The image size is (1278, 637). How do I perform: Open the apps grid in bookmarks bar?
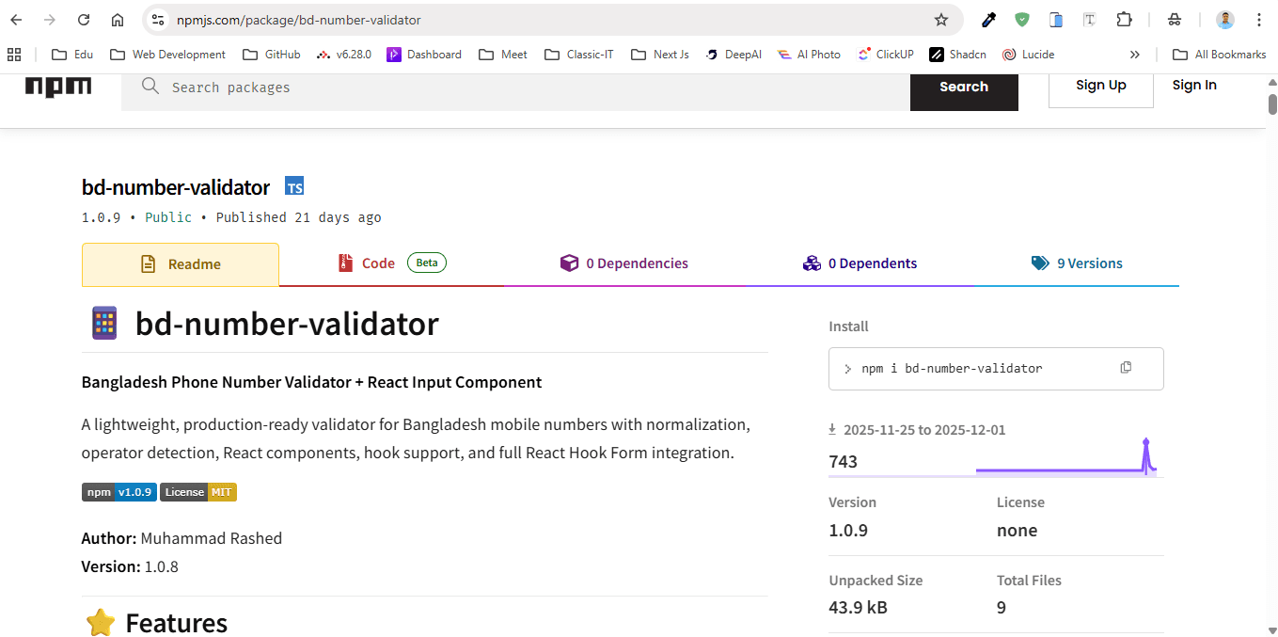pyautogui.click(x=14, y=55)
